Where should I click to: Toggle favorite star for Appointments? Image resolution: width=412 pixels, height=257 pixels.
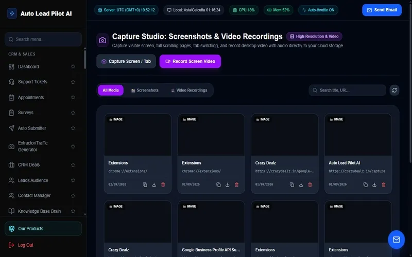tap(73, 97)
